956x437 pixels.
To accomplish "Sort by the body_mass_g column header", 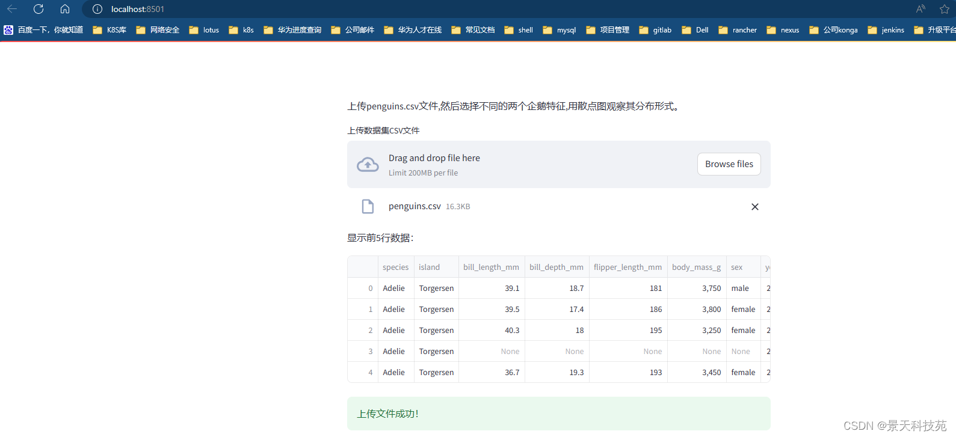I will pos(697,267).
